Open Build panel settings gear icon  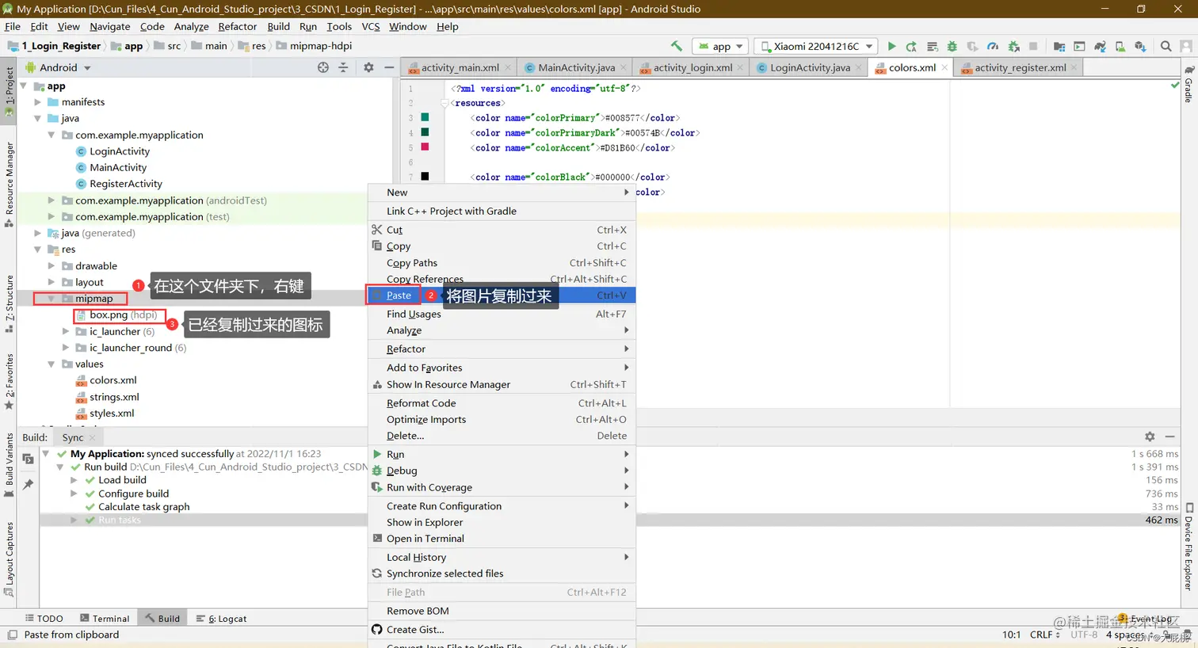pyautogui.click(x=1150, y=436)
